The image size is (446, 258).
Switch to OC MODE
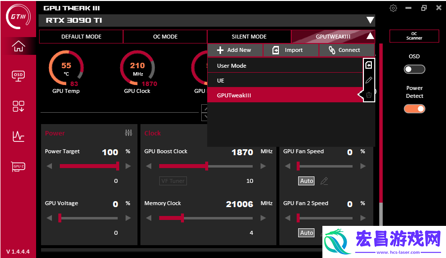(165, 37)
